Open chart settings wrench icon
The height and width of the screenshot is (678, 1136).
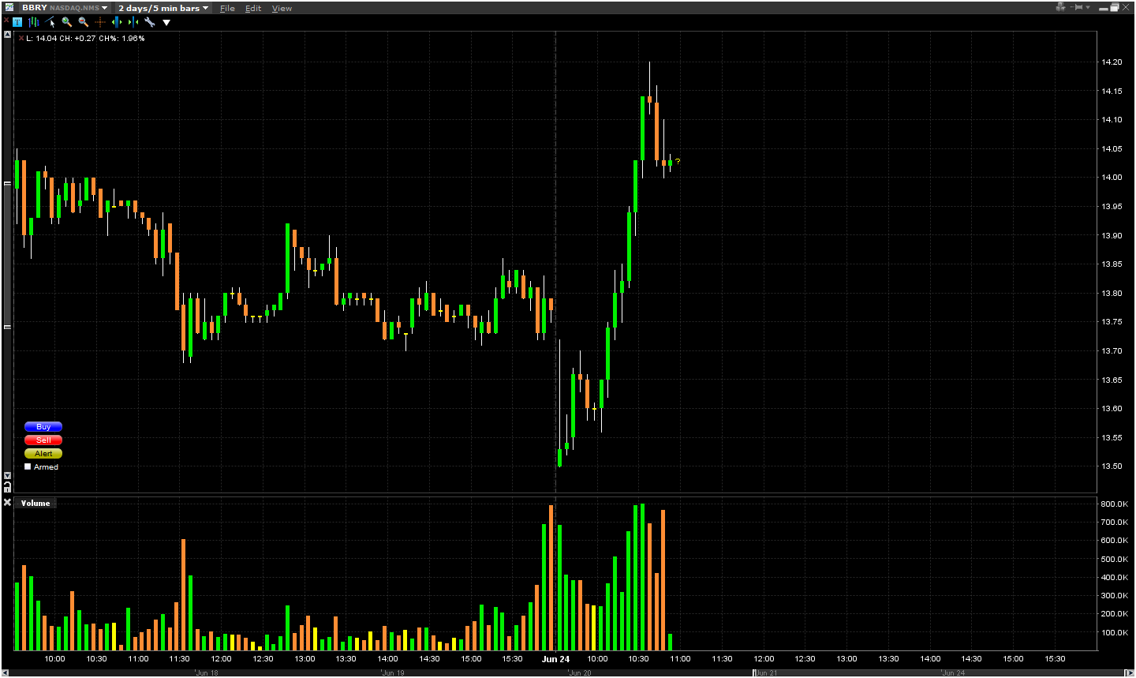(x=149, y=22)
